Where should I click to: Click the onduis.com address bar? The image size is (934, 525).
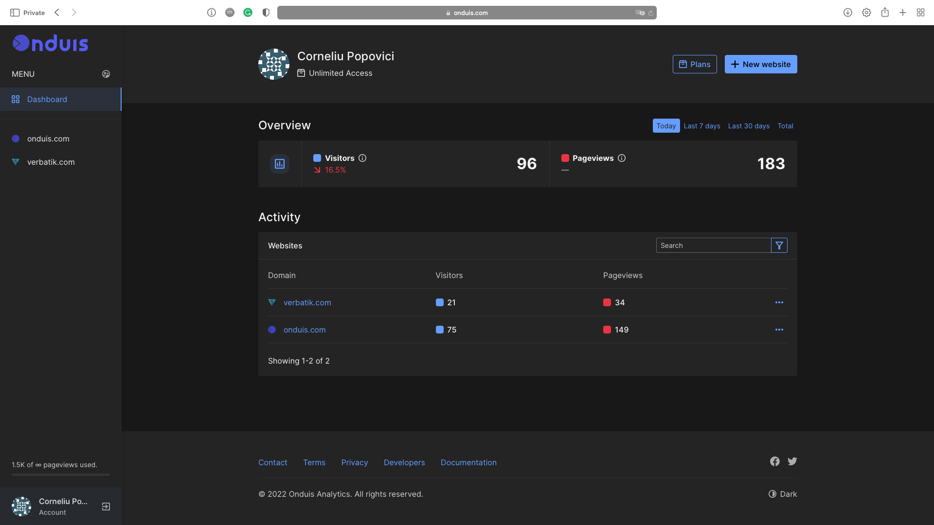pos(467,13)
